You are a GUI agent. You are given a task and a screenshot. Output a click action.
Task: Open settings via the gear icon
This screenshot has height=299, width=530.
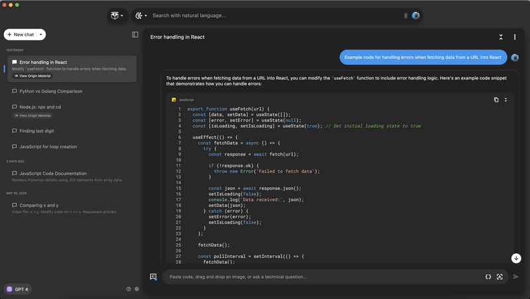[x=137, y=289]
